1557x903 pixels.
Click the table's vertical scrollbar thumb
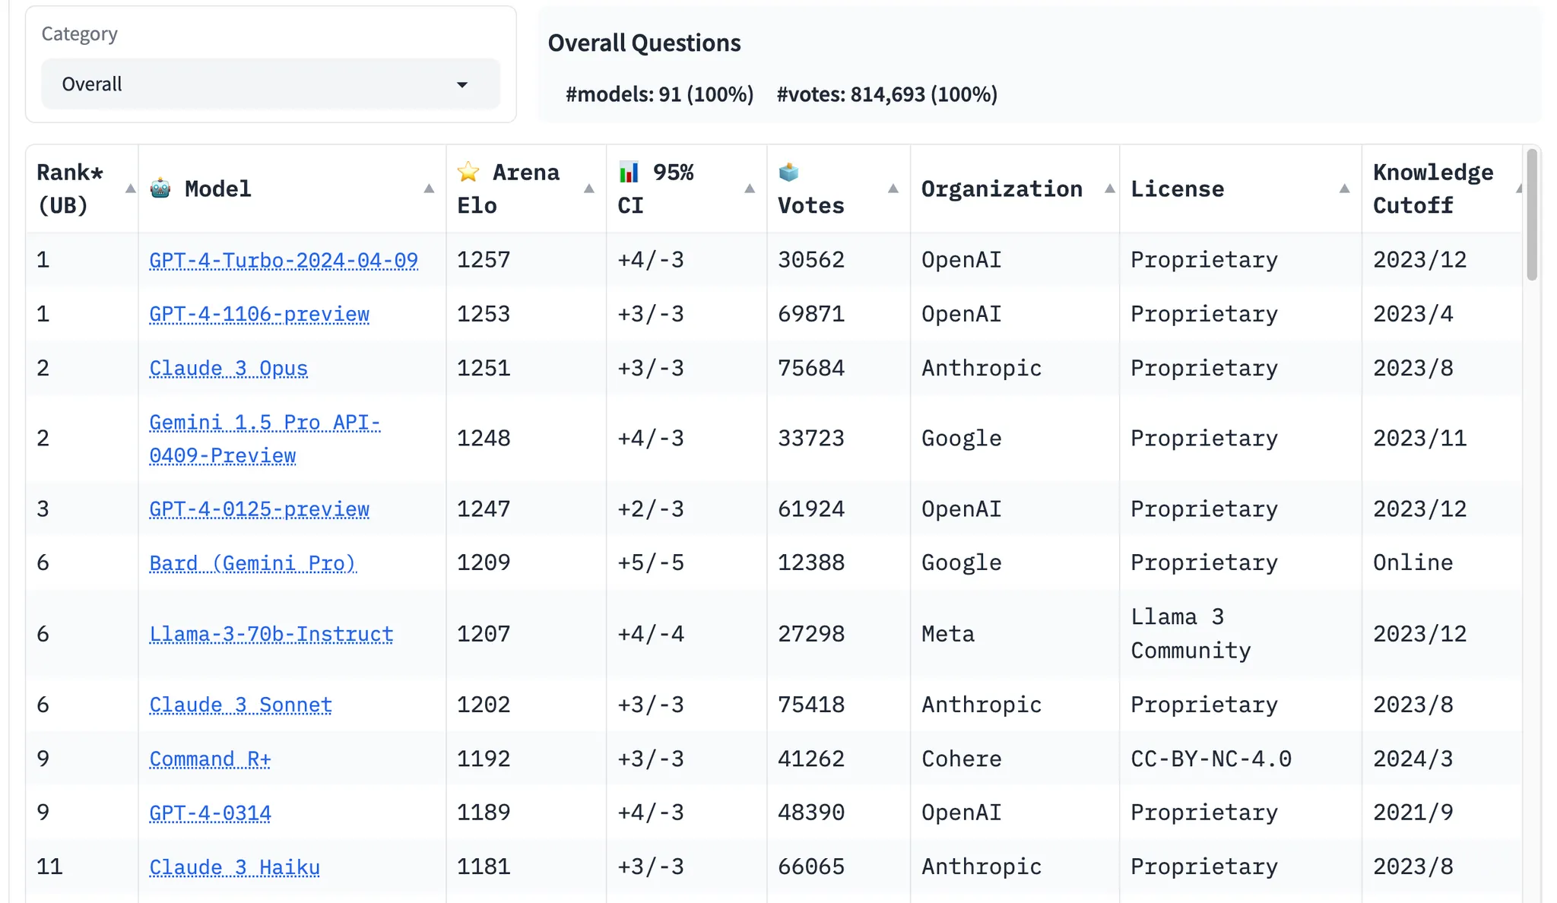(x=1532, y=217)
